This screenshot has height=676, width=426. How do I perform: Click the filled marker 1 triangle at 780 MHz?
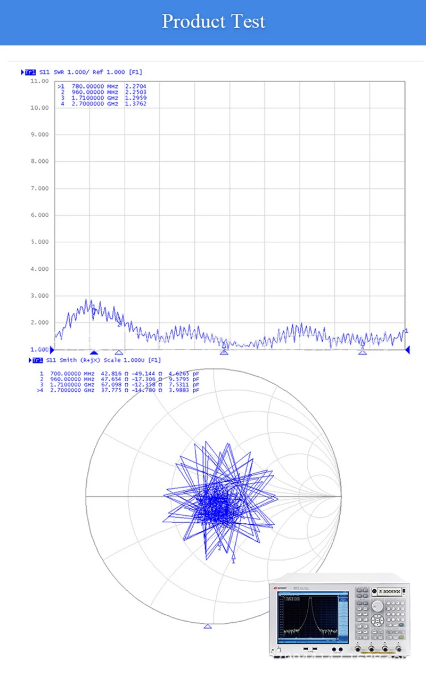point(94,352)
